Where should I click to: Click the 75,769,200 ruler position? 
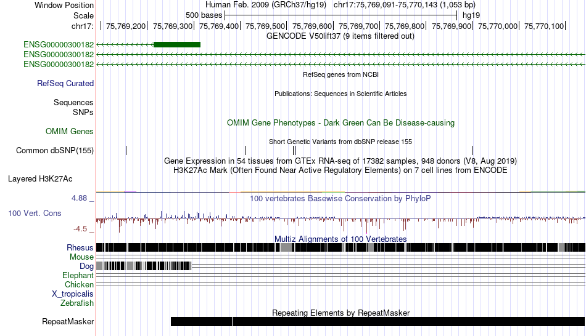(x=126, y=26)
